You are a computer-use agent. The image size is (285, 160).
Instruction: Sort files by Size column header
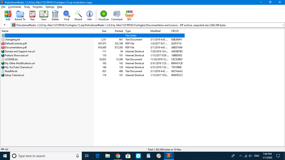pyautogui.click(x=104, y=31)
